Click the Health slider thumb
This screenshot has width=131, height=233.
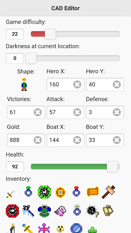click(x=112, y=167)
